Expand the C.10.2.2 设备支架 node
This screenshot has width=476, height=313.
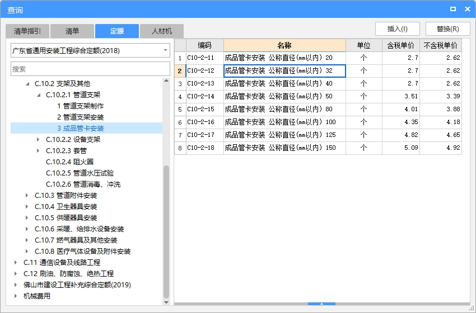click(x=38, y=139)
